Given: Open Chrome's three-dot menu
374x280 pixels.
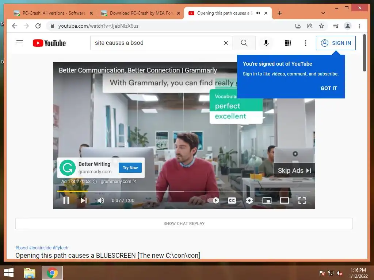Looking at the screenshot, I should 359,26.
